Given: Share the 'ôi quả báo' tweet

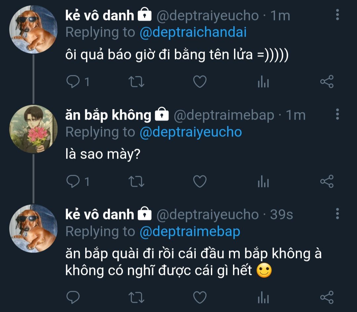Looking at the screenshot, I should click(327, 82).
